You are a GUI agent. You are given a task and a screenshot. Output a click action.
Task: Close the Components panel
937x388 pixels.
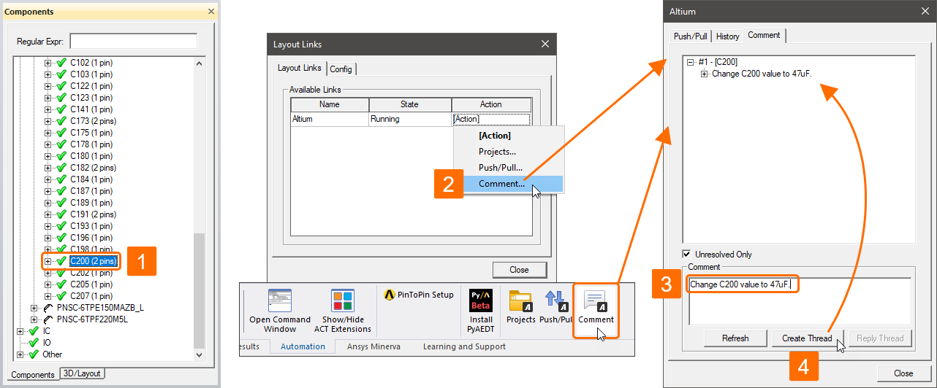click(211, 12)
